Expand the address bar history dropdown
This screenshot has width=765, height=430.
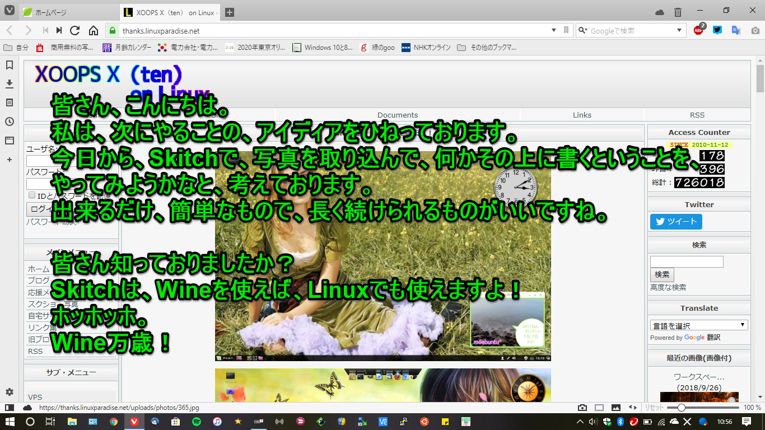point(554,30)
